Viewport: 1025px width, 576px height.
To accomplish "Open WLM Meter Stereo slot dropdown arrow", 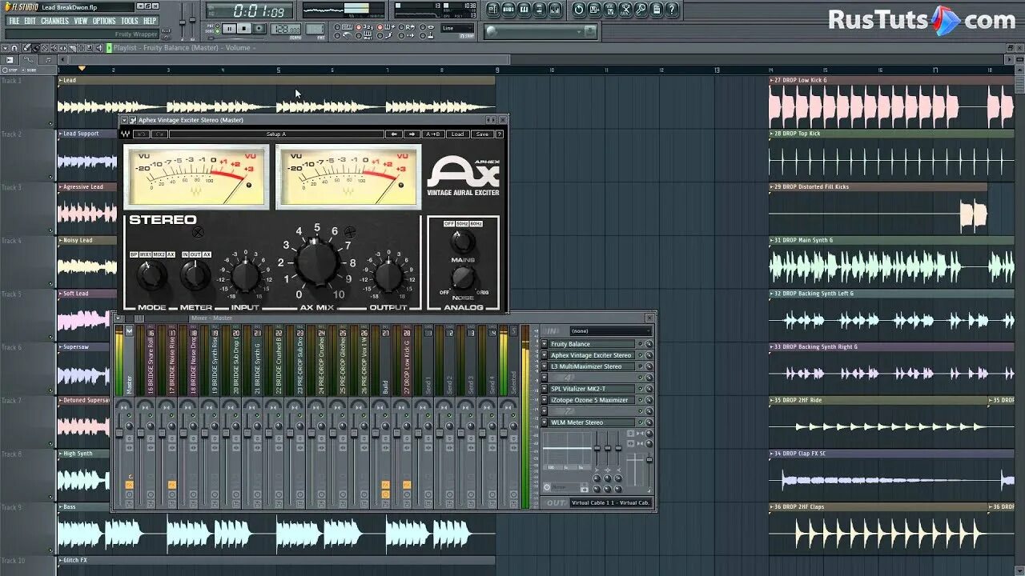I will tap(545, 422).
